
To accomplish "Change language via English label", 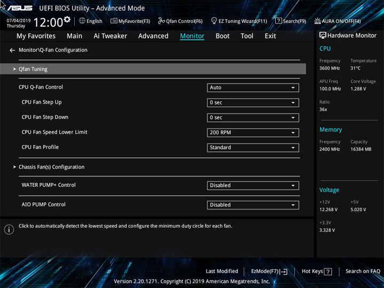I will (94, 21).
